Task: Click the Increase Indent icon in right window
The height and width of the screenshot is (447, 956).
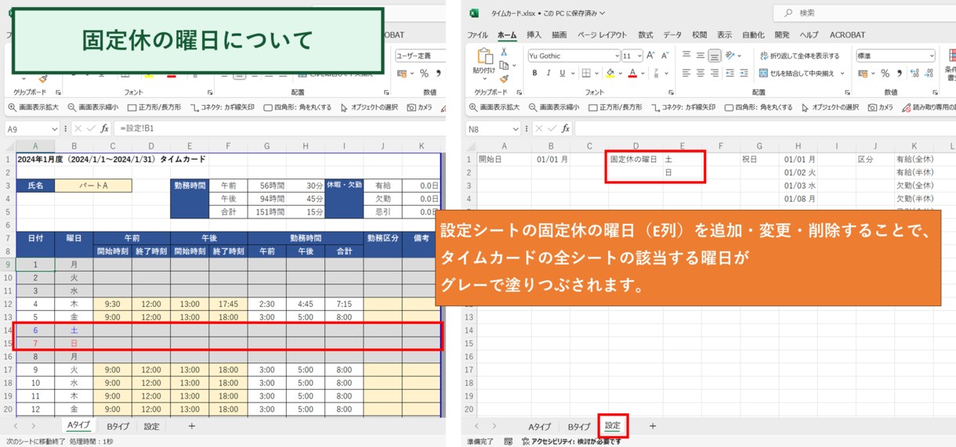Action: pos(746,73)
